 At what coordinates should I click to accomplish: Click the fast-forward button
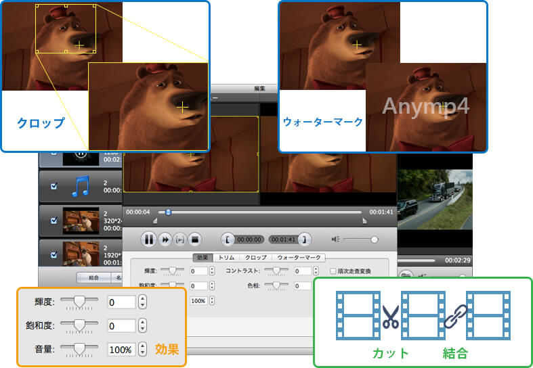click(x=165, y=239)
